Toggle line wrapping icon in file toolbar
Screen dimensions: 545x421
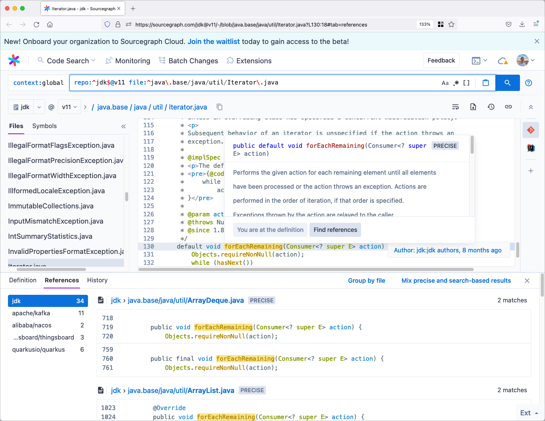click(x=455, y=107)
